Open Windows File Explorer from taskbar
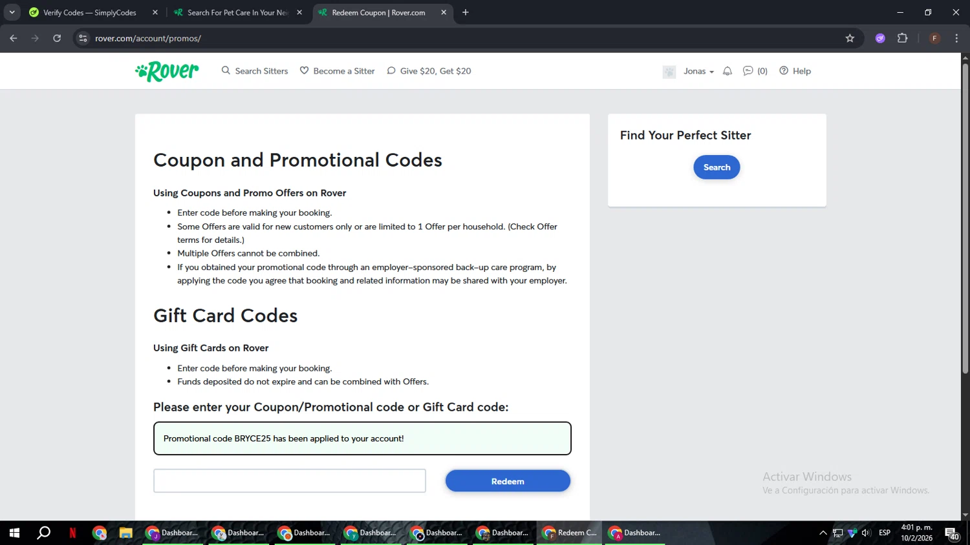Viewport: 970px width, 545px height. point(125,533)
